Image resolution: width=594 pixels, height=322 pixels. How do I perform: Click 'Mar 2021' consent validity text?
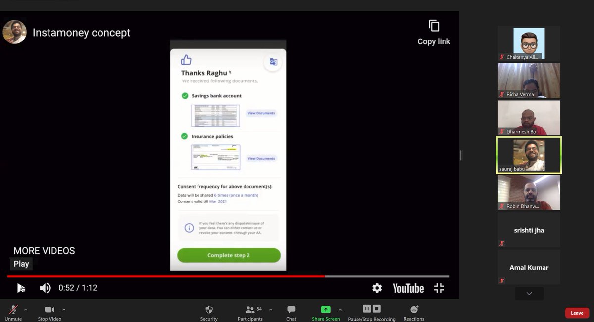[218, 202]
